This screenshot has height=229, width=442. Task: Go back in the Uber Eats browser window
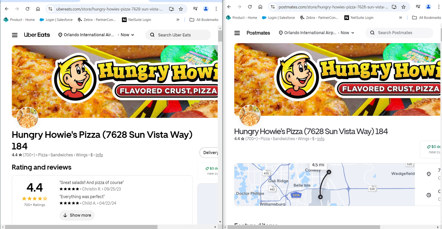pyautogui.click(x=7, y=9)
